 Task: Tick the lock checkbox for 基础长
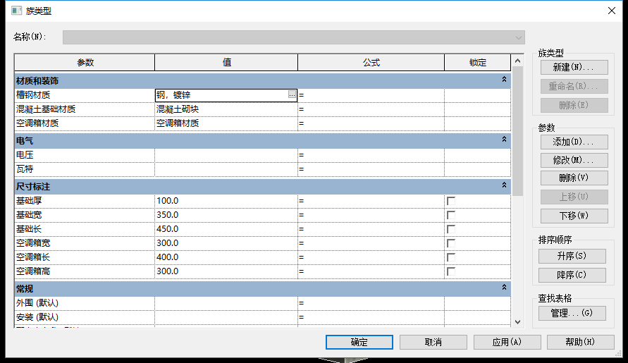pyautogui.click(x=451, y=229)
